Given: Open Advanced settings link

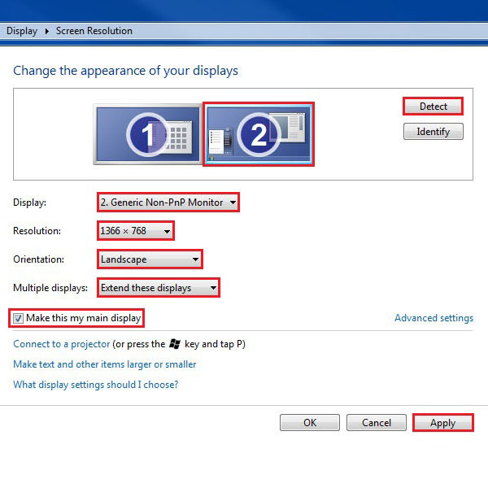Looking at the screenshot, I should tap(434, 318).
